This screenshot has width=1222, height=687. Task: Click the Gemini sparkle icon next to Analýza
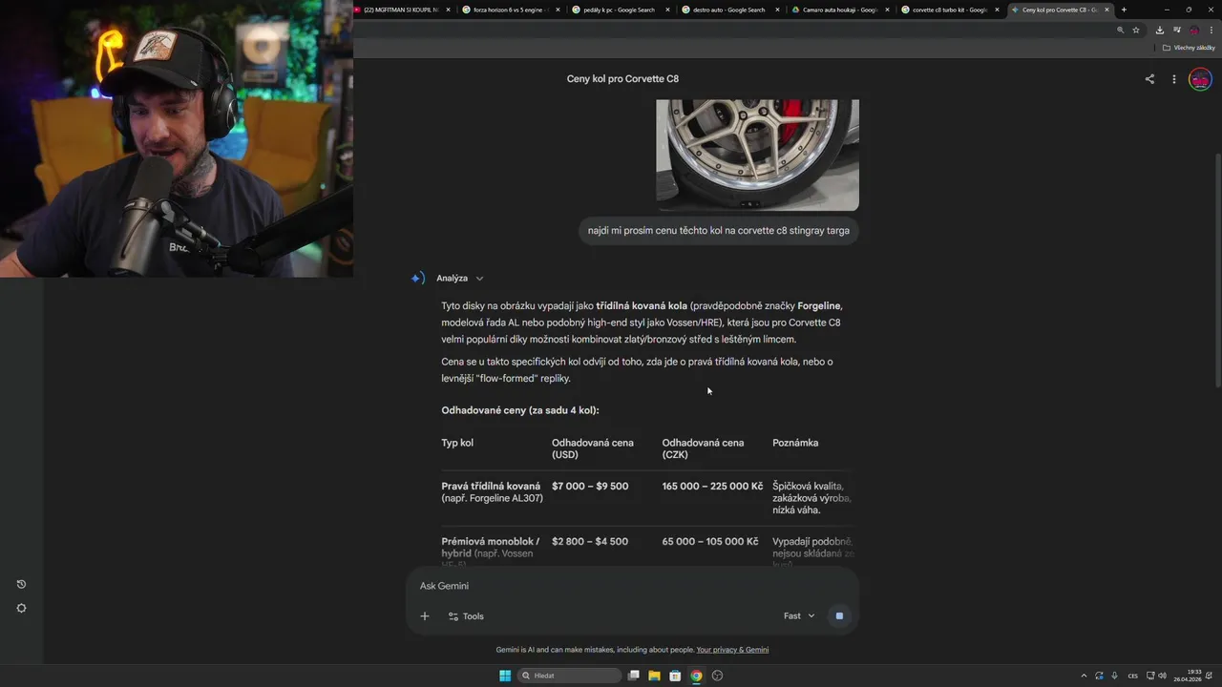tap(417, 279)
